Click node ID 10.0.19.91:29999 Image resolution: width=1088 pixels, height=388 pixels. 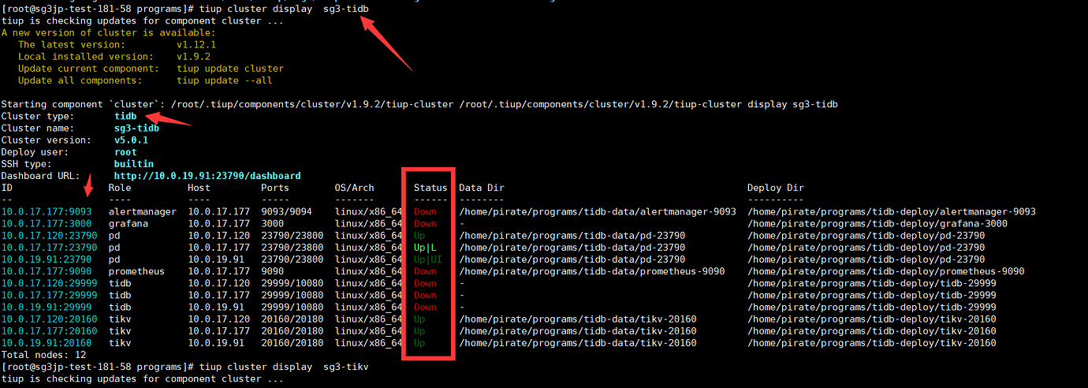click(47, 307)
